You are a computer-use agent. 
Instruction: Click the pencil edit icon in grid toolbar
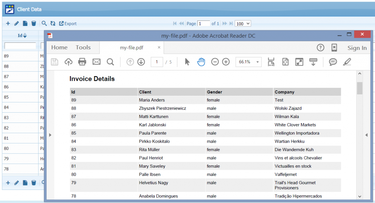(x=16, y=23)
